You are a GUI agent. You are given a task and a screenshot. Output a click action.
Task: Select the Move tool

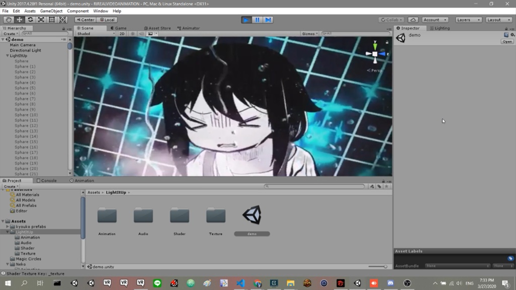click(20, 20)
